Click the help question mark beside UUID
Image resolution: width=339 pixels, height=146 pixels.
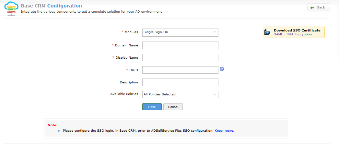(x=222, y=69)
